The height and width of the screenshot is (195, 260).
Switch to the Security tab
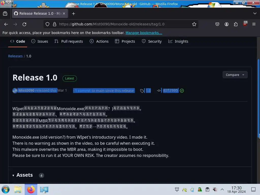(x=152, y=41)
